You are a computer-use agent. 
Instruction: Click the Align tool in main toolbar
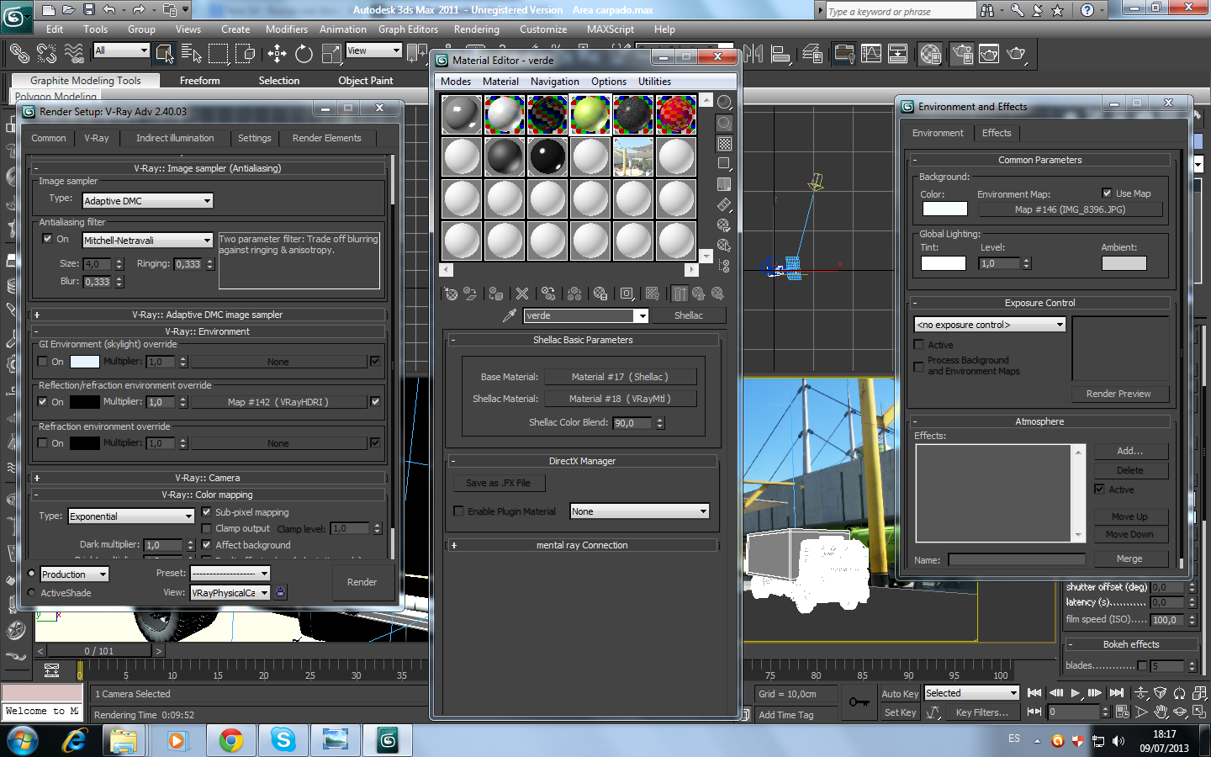point(781,54)
